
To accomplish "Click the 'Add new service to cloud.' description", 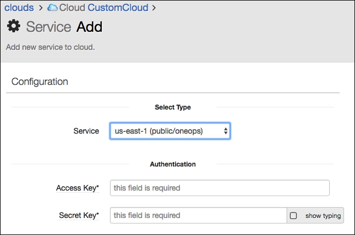I will [x=50, y=47].
